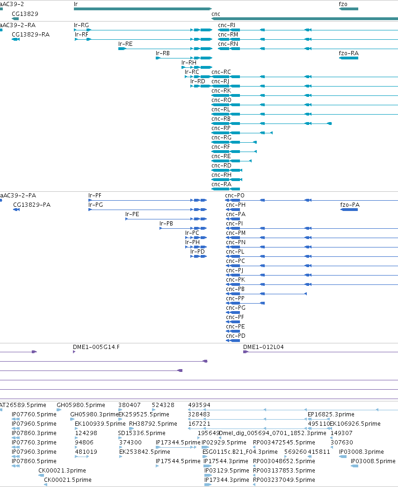Click transcript cnc-RC label

point(221,72)
